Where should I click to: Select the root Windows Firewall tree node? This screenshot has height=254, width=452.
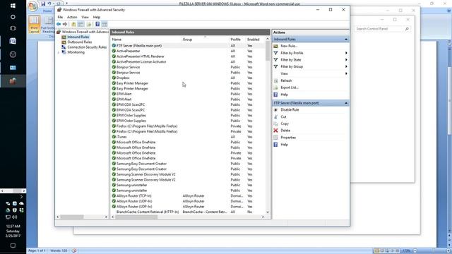(x=85, y=32)
